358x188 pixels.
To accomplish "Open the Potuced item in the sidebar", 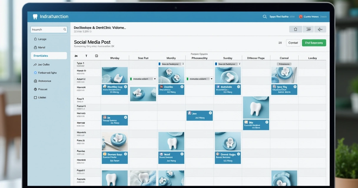I will click(42, 89).
